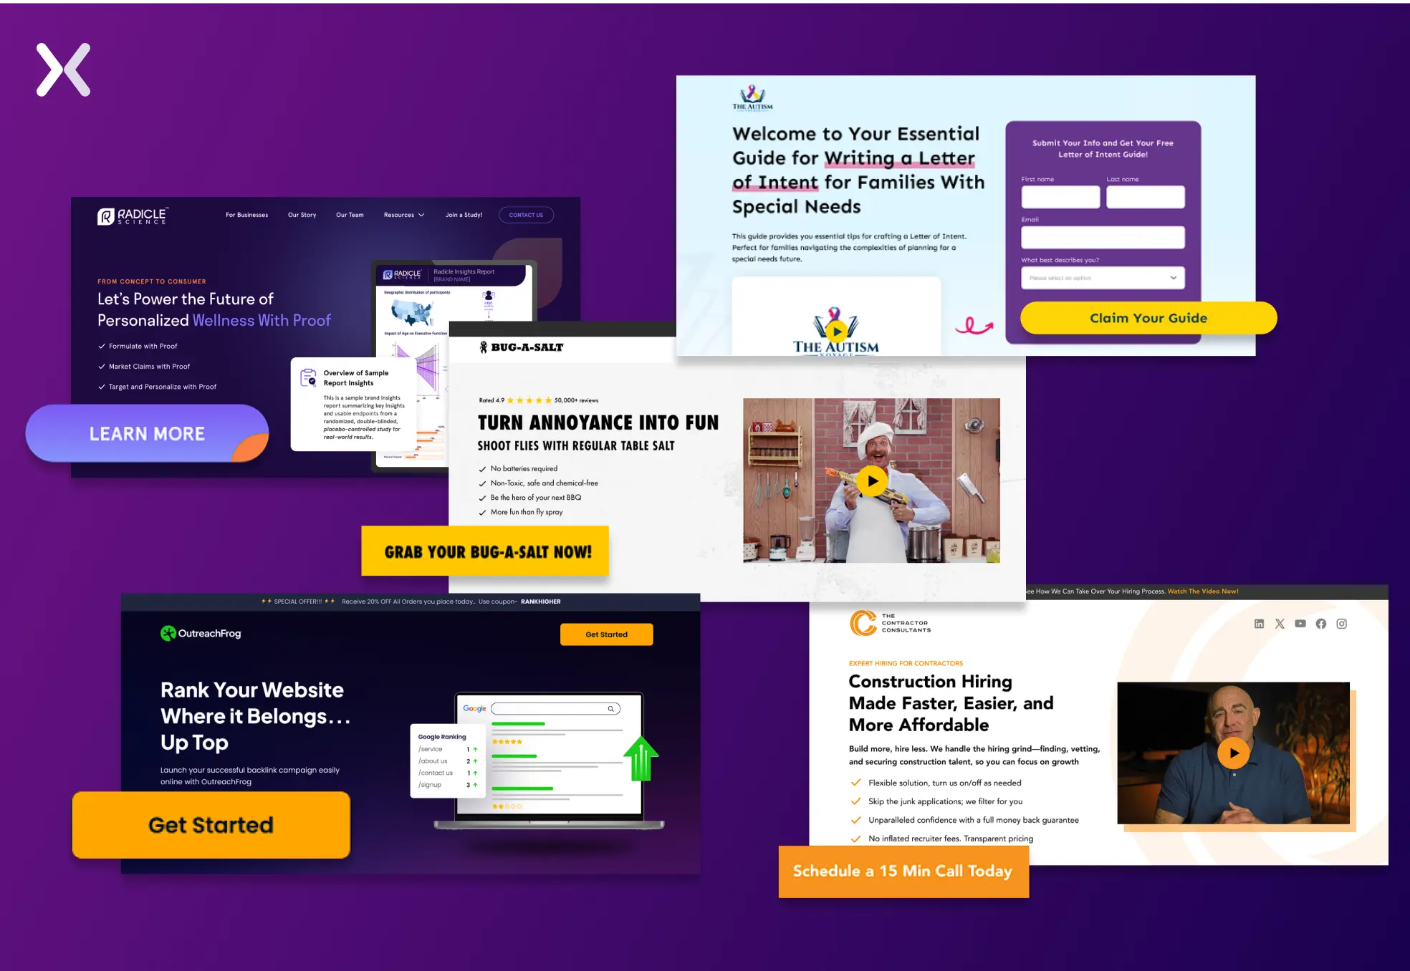
Task: Click the Radicle Science logo icon
Action: 106,214
